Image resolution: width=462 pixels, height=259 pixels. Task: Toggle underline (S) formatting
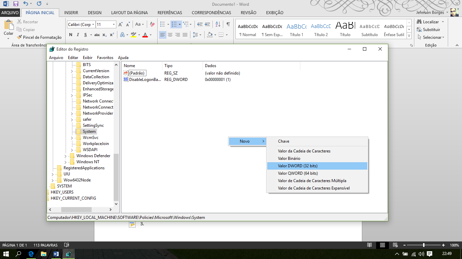pyautogui.click(x=86, y=35)
